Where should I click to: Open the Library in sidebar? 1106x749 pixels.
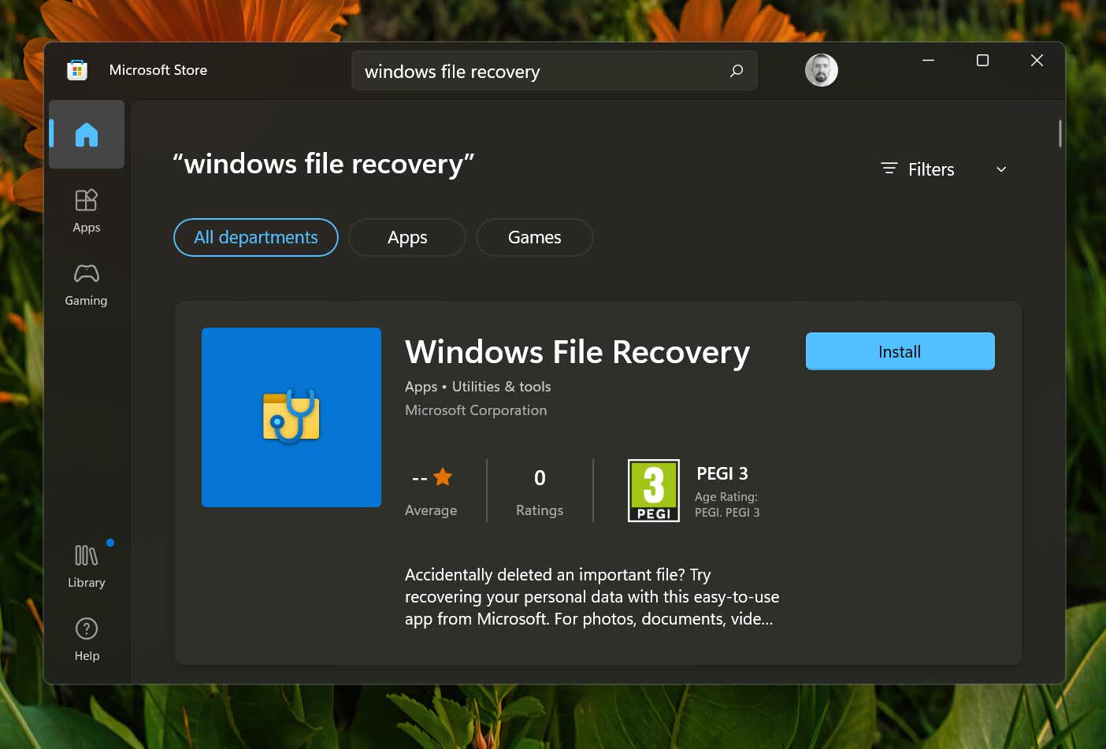(87, 565)
